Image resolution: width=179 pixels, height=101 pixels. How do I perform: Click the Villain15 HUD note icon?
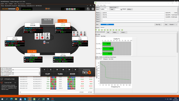tap(6, 42)
